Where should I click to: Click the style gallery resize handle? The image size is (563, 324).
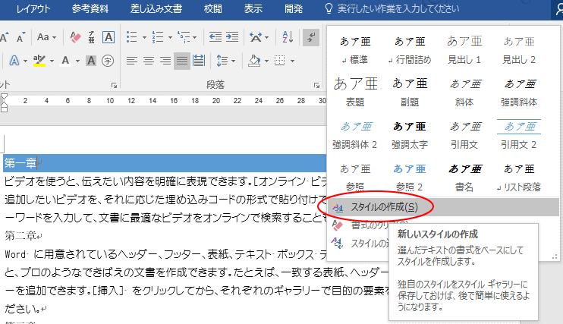click(x=555, y=256)
